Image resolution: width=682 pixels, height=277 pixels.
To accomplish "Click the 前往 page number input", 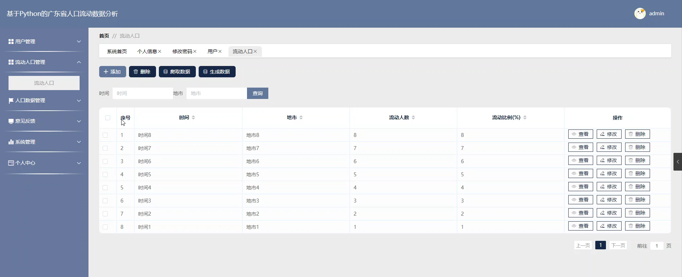I will click(657, 246).
